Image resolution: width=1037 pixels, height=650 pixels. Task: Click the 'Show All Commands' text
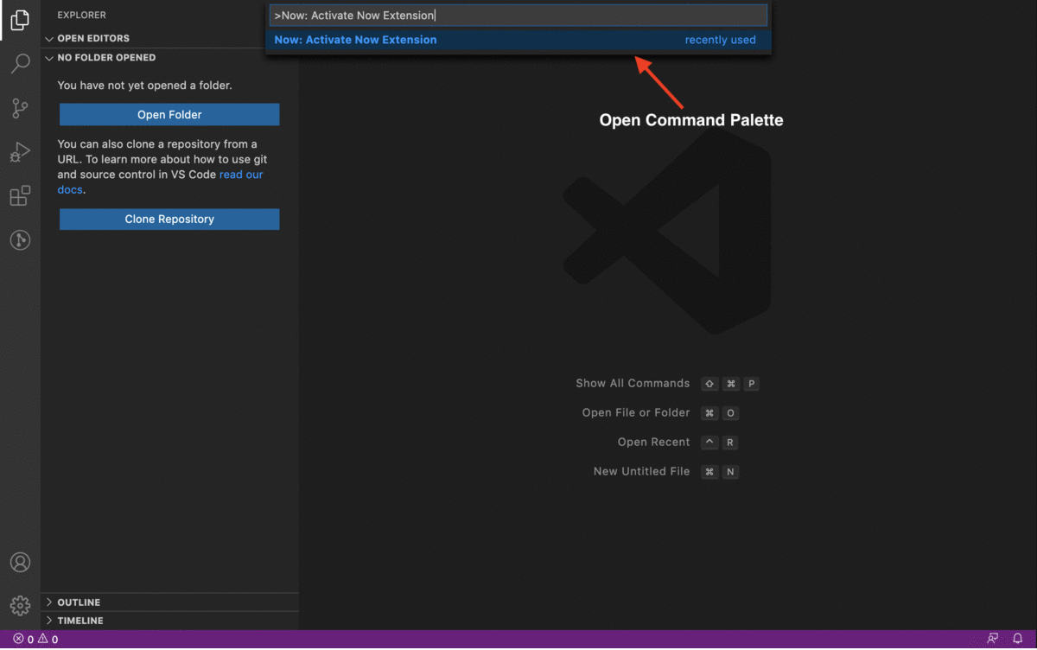pyautogui.click(x=633, y=383)
